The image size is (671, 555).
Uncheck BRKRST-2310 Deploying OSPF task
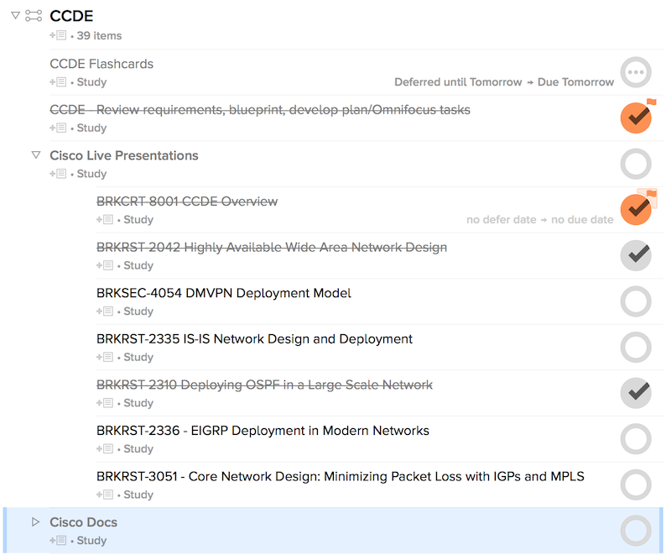tap(636, 393)
